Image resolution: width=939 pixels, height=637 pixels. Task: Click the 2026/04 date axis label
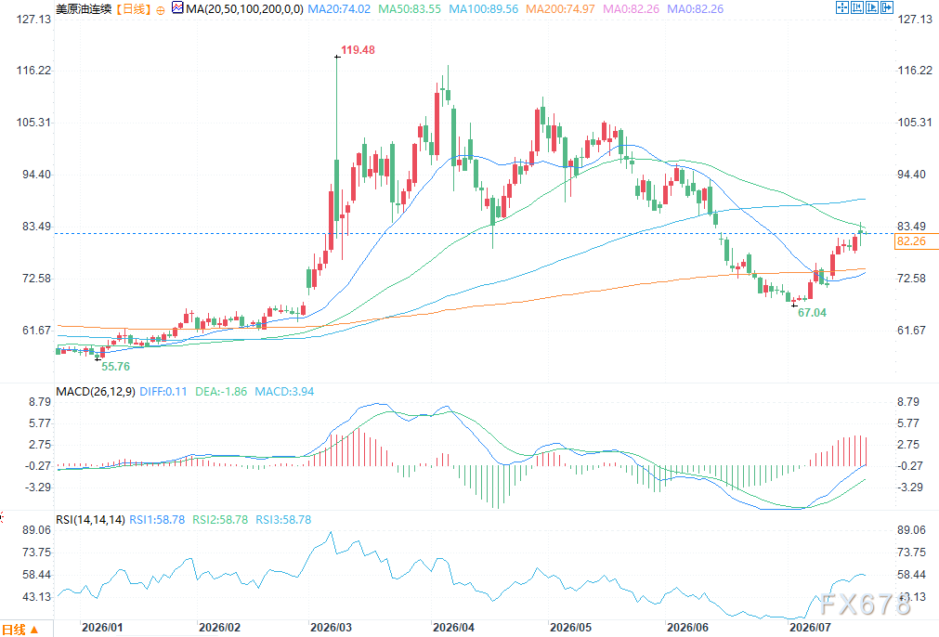pyautogui.click(x=453, y=628)
